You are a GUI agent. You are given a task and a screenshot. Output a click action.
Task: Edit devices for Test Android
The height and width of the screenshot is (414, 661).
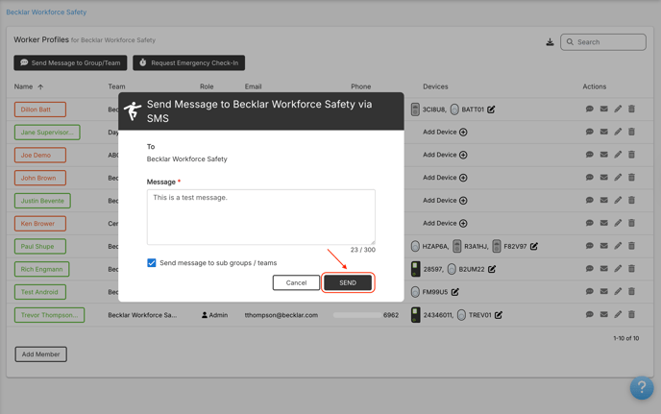(x=454, y=292)
